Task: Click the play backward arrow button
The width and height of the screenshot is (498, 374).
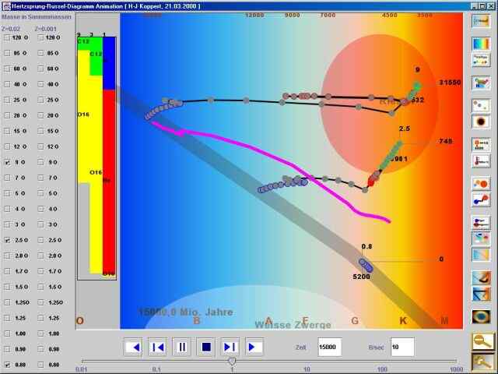Action: 133,347
